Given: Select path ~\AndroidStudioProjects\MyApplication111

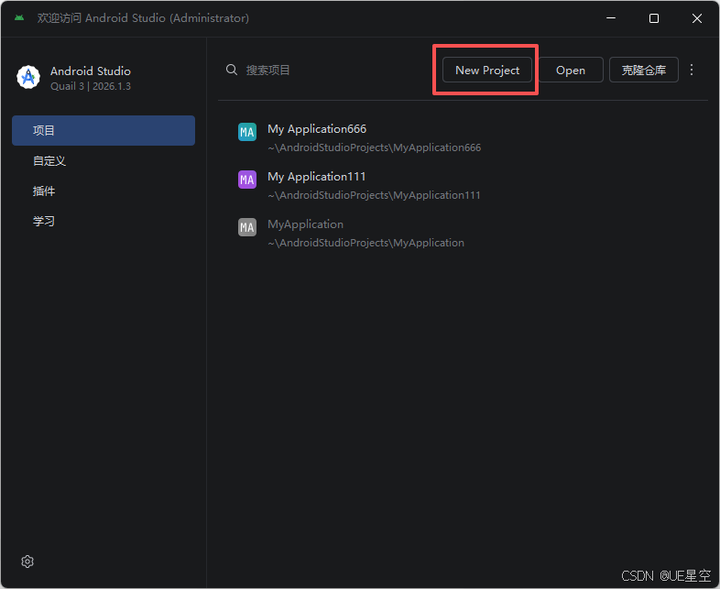Looking at the screenshot, I should click(374, 195).
